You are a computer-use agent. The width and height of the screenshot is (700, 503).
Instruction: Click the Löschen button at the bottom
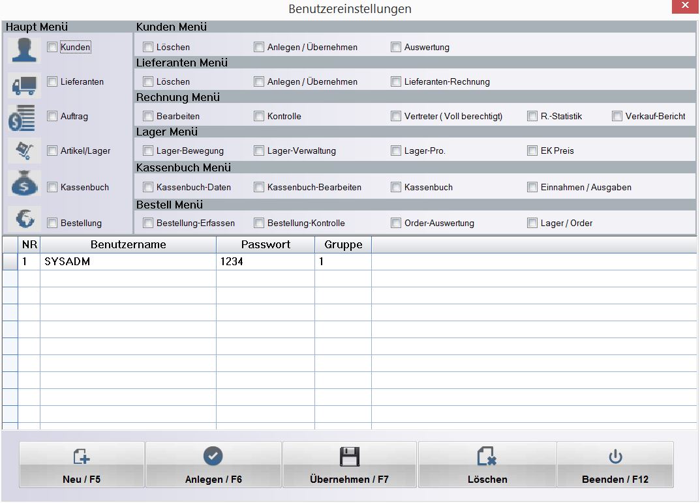[x=487, y=465]
